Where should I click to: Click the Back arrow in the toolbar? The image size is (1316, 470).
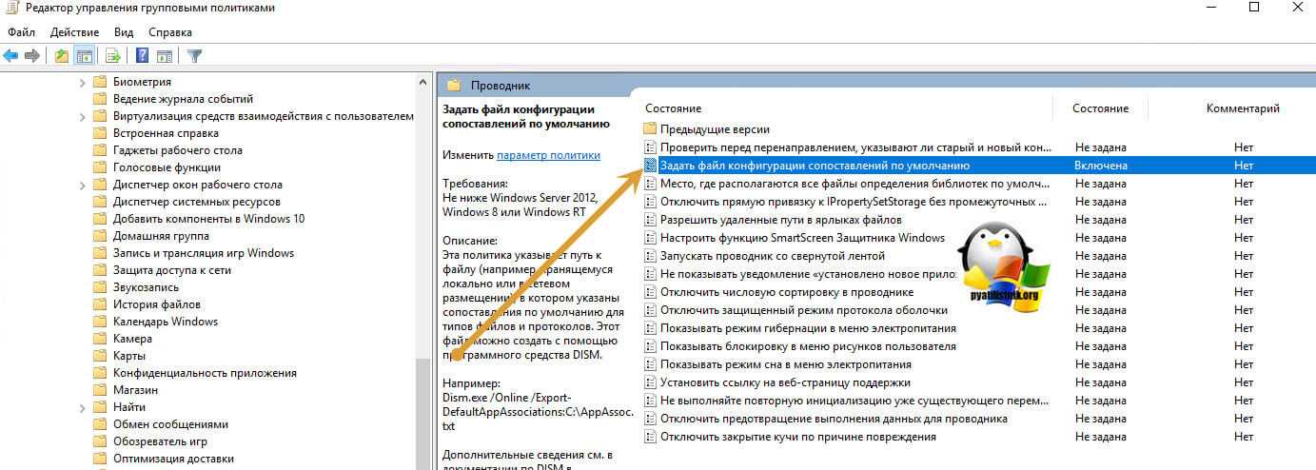click(x=11, y=56)
